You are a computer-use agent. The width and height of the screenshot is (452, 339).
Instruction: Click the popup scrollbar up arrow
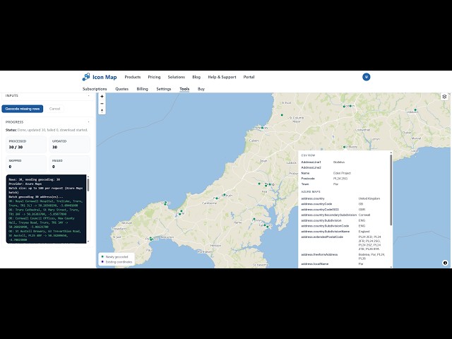click(391, 153)
